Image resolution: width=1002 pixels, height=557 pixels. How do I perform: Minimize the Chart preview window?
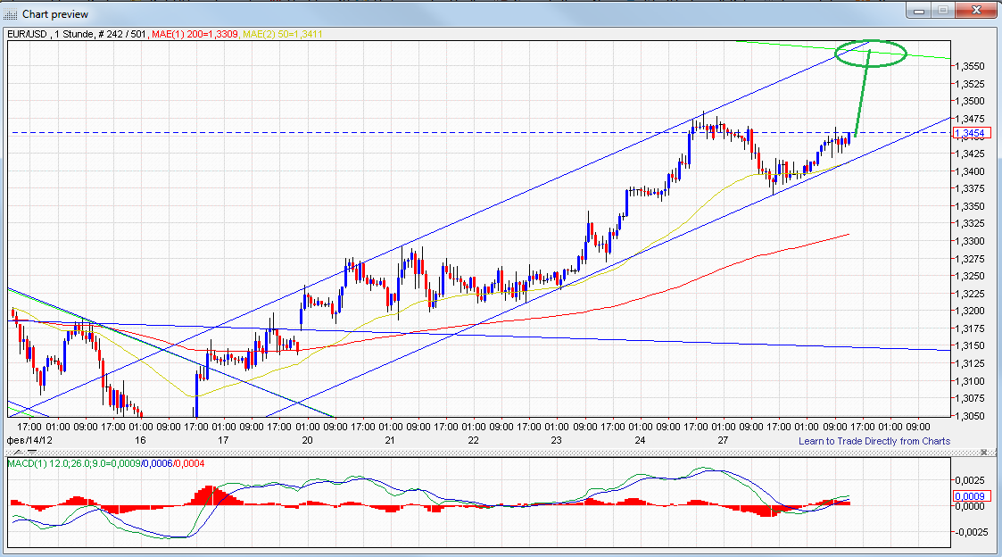pos(917,11)
